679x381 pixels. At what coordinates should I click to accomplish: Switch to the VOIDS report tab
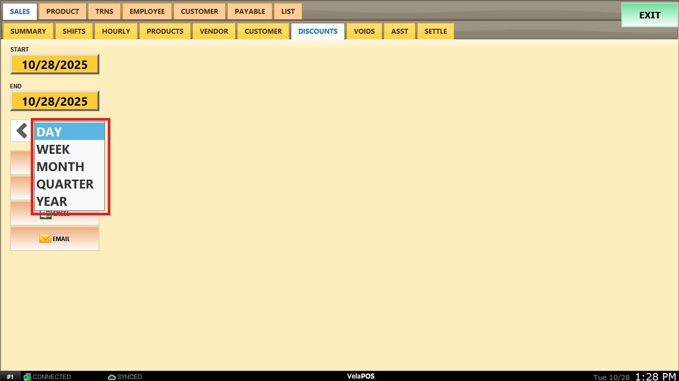[x=364, y=31]
